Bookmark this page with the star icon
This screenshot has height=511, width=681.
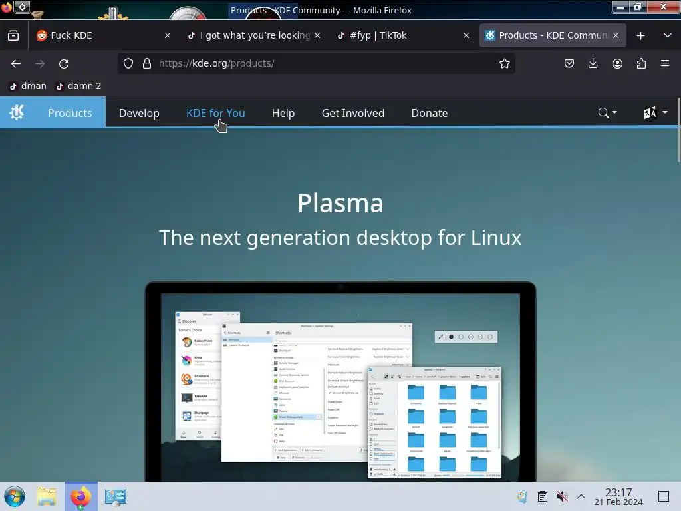(504, 63)
